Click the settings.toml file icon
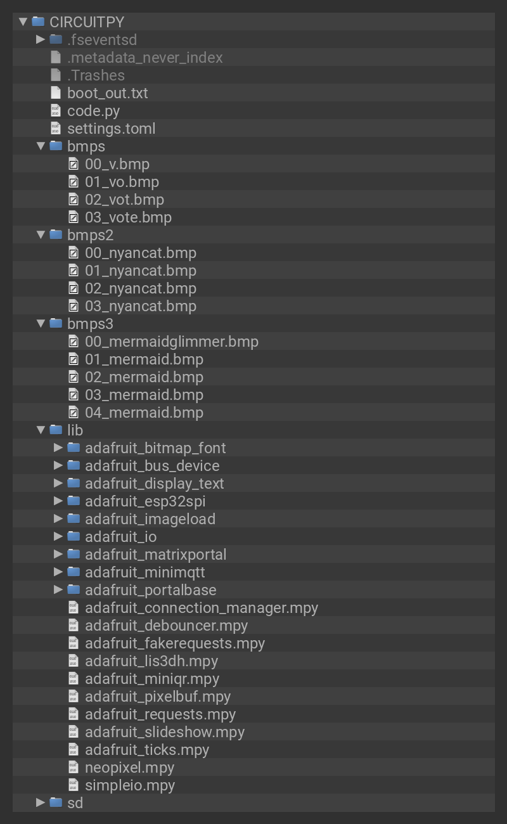Screen dimensions: 507x824 (x=56, y=129)
